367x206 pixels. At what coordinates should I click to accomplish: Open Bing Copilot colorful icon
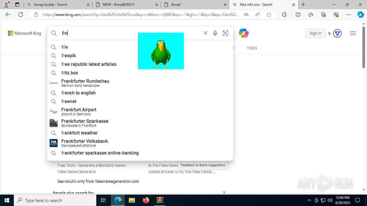(x=244, y=33)
